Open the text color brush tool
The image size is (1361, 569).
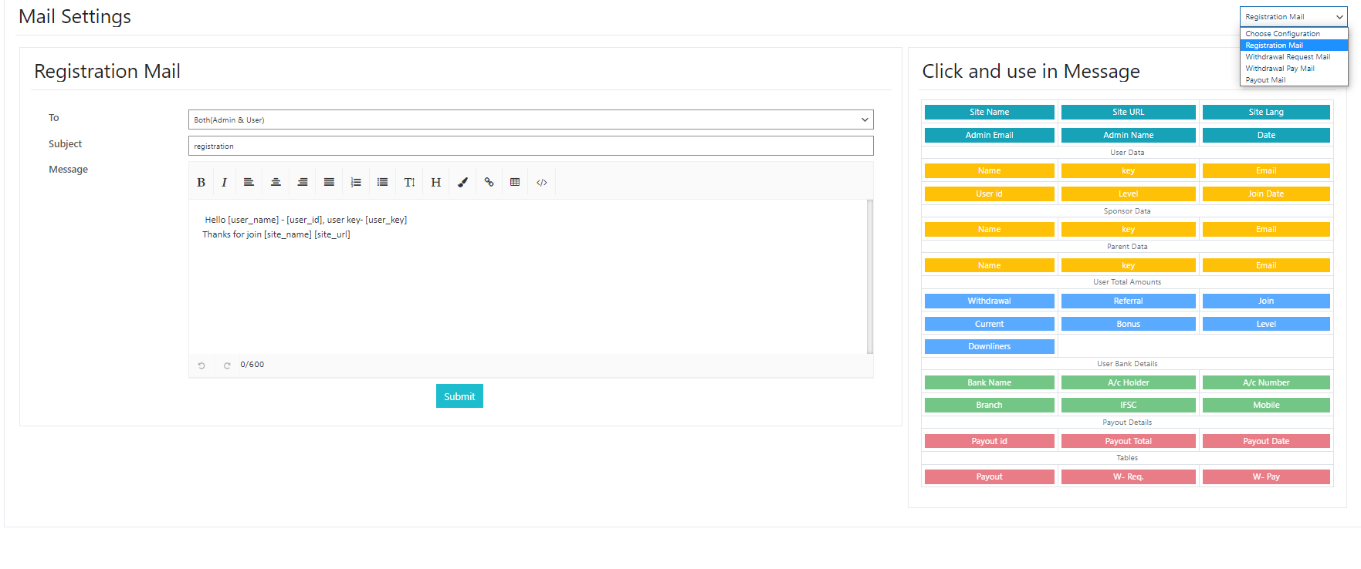point(462,183)
